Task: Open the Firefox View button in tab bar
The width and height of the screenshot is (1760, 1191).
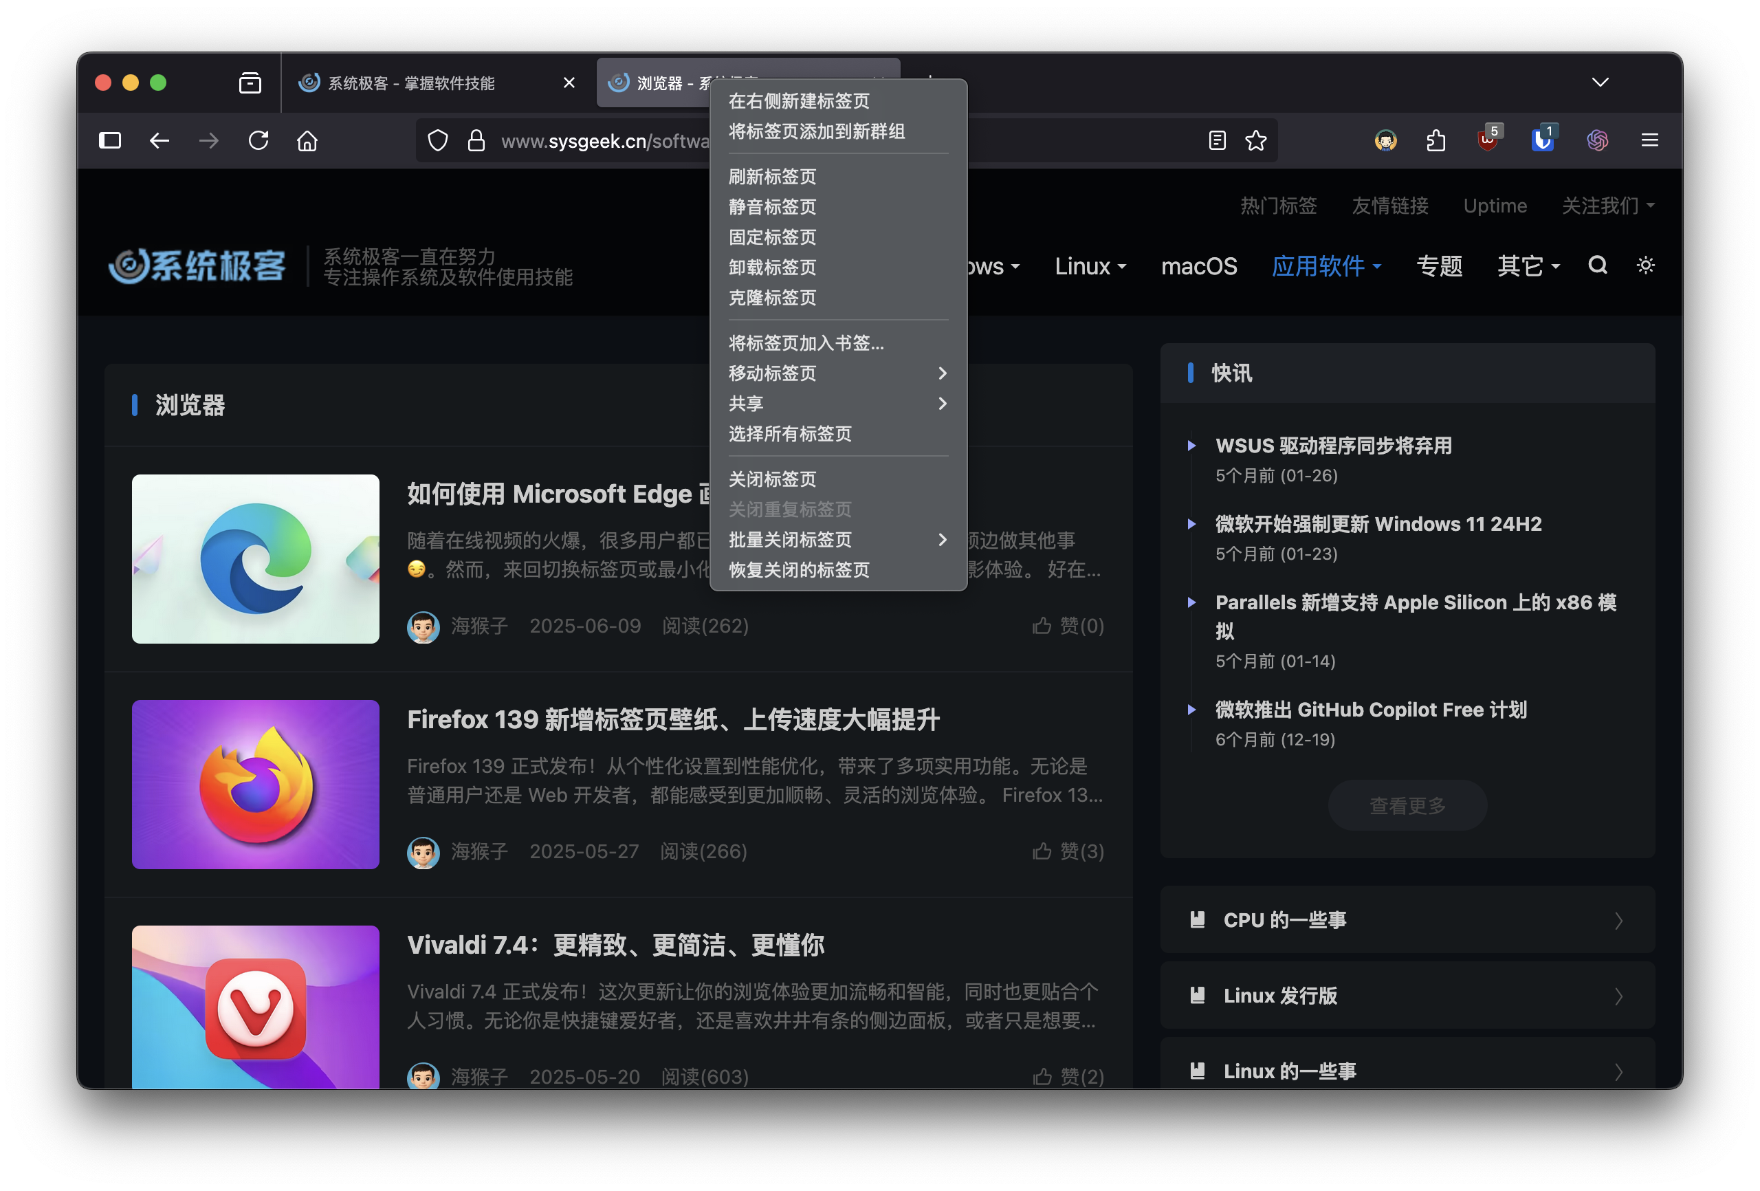Action: tap(250, 83)
